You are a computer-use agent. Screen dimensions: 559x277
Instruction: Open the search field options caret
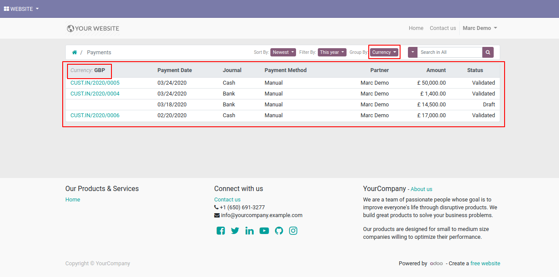click(x=413, y=52)
